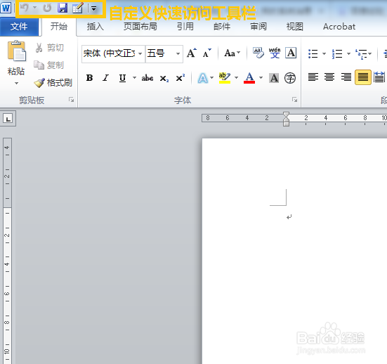Click the Grow Font icon
The height and width of the screenshot is (364, 387).
tap(192, 53)
